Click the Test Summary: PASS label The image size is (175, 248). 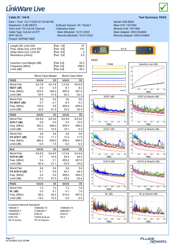(x=152, y=17)
